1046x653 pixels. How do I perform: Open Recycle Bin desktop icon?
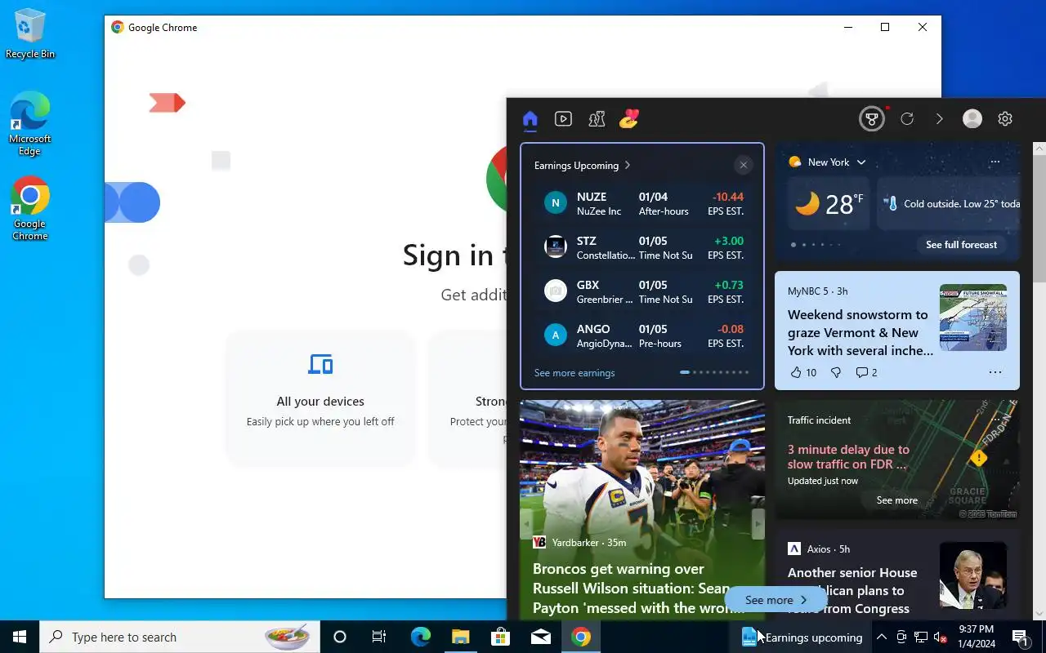pos(30,34)
